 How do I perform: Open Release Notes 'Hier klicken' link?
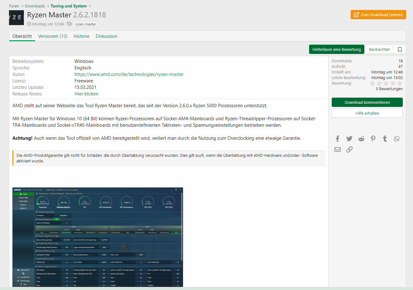pos(86,94)
